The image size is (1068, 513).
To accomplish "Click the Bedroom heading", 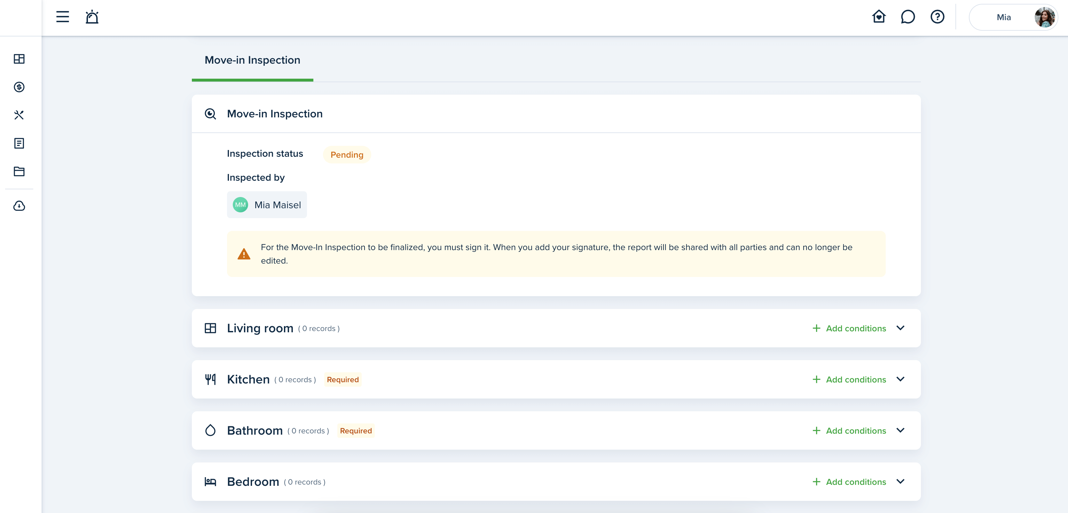I will pyautogui.click(x=253, y=482).
